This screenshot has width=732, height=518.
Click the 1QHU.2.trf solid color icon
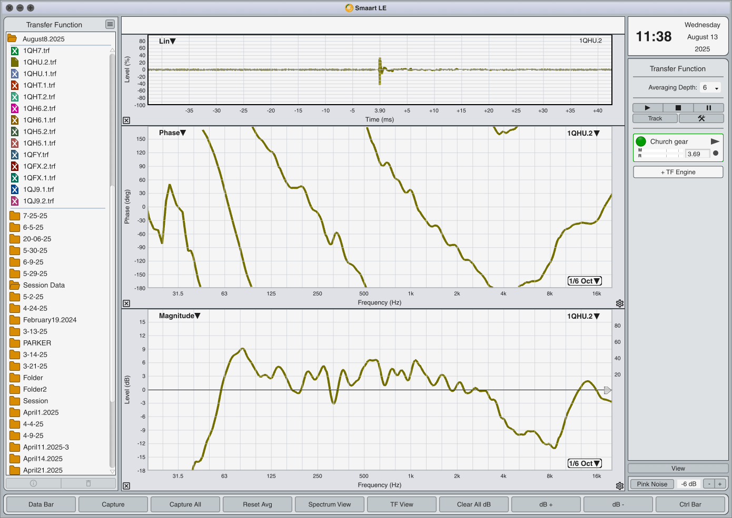point(15,62)
